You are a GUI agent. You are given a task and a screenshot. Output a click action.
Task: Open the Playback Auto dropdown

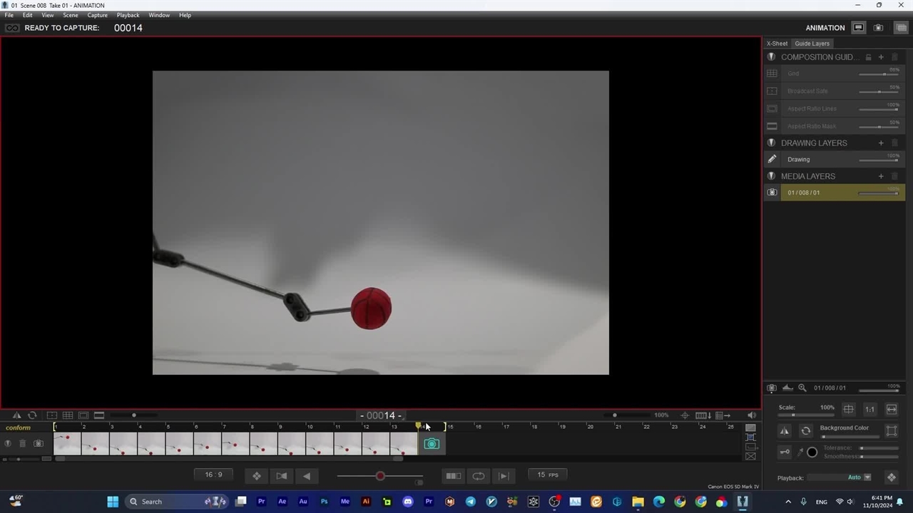(x=867, y=477)
